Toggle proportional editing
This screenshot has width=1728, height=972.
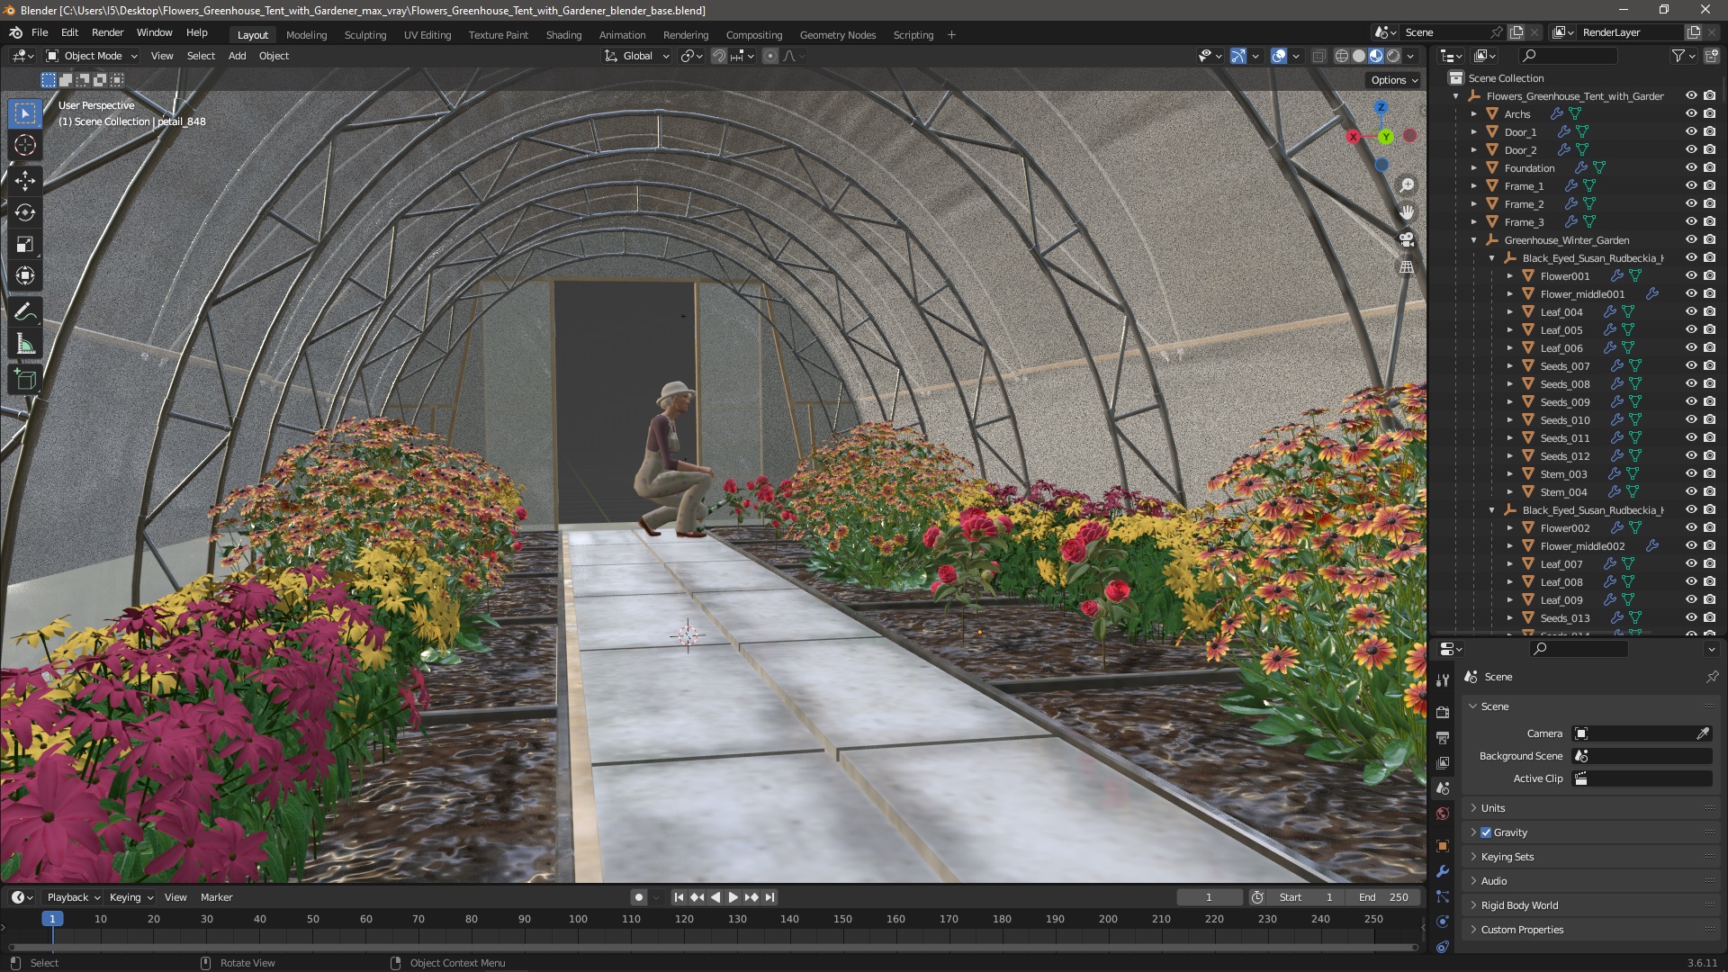point(770,56)
